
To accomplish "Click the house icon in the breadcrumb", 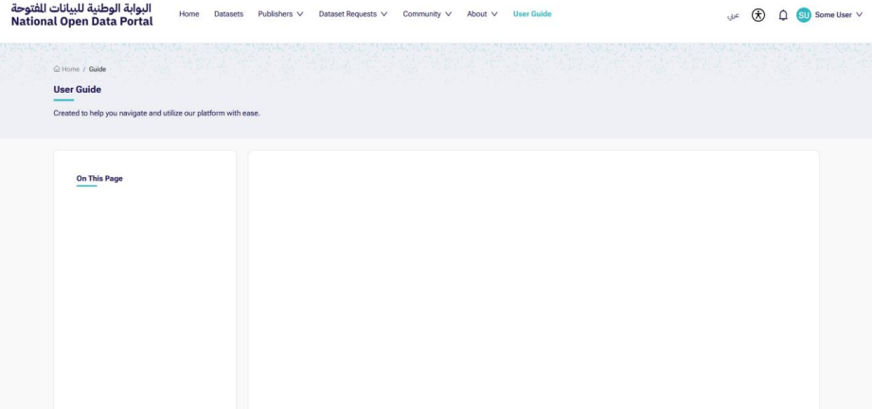I will [57, 68].
